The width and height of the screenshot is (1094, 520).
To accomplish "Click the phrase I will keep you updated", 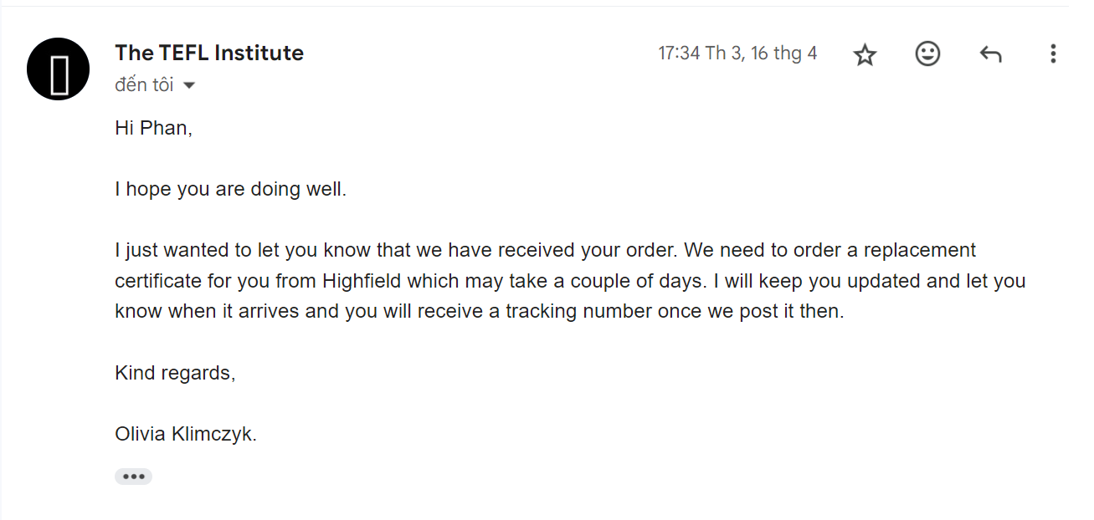I will 846,282.
